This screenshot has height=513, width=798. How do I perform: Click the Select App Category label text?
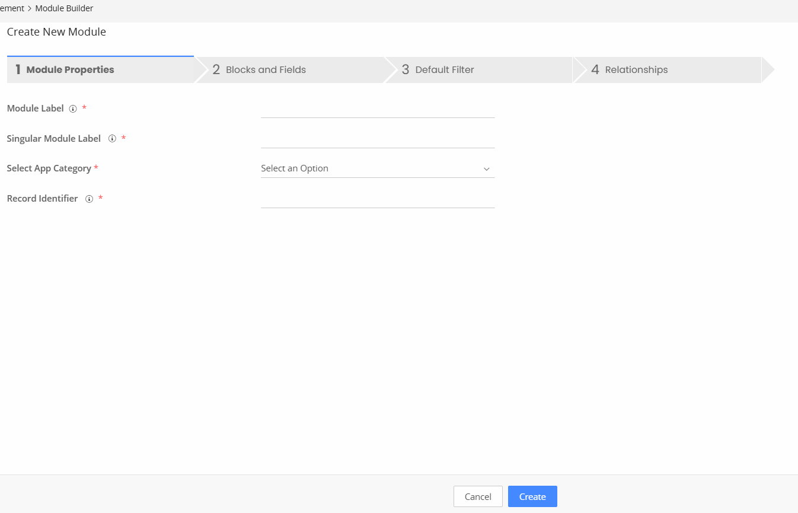(x=49, y=168)
